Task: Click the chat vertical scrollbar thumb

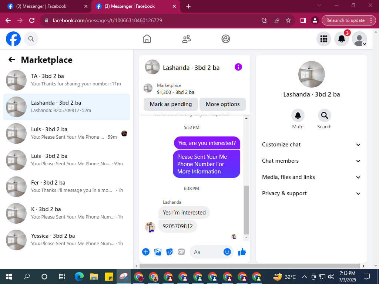Action: 246,210
